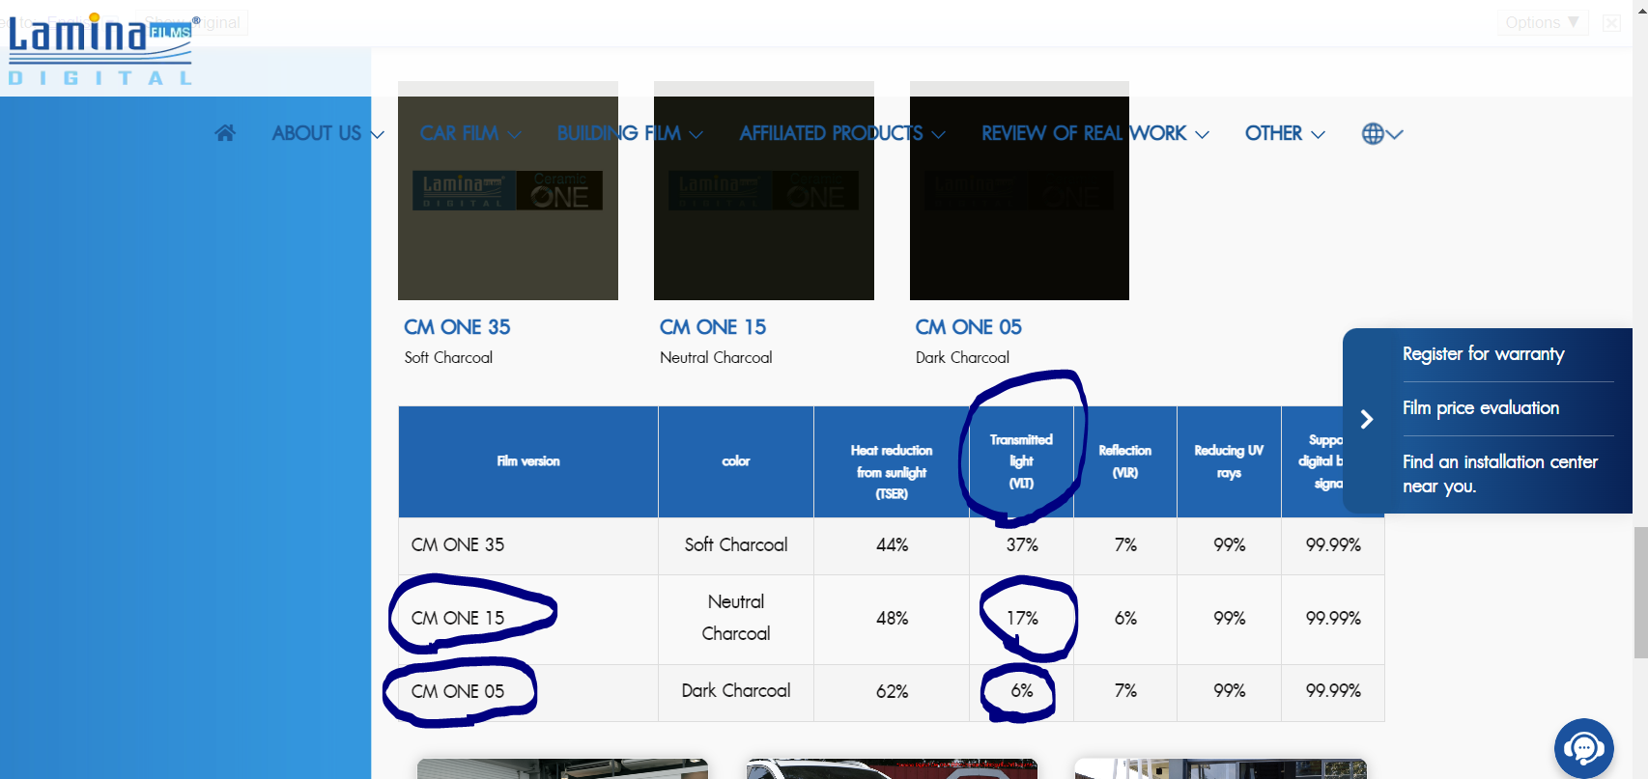Open the CM ONE 05 product title

968,327
